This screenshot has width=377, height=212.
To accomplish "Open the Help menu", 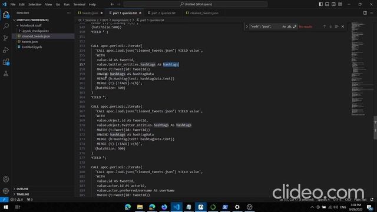I will click(92, 4).
